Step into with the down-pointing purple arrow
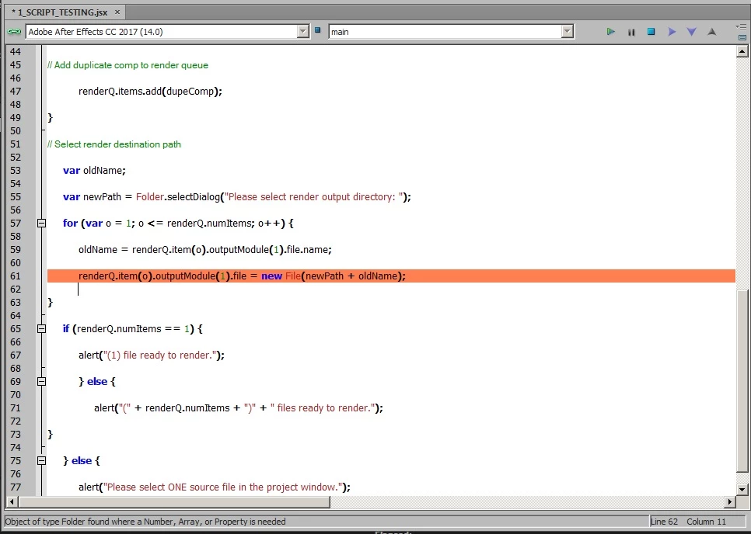Screen dimensions: 751x534 692,32
